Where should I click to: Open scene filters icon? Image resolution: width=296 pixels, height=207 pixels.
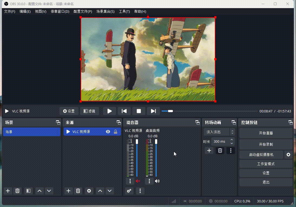coord(28,191)
